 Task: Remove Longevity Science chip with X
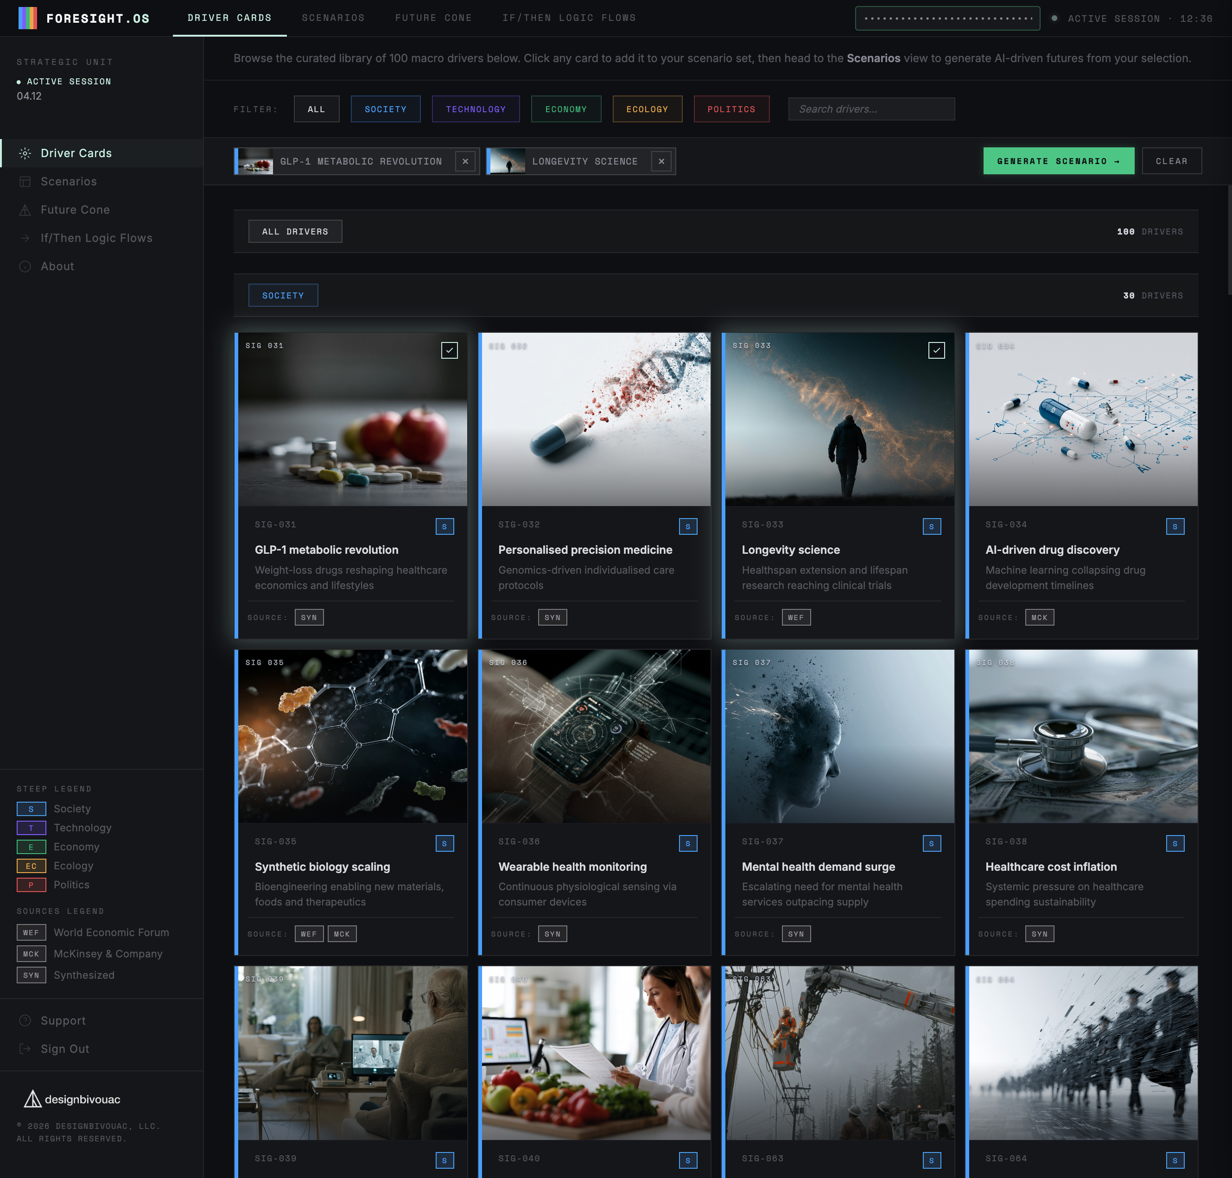point(662,162)
